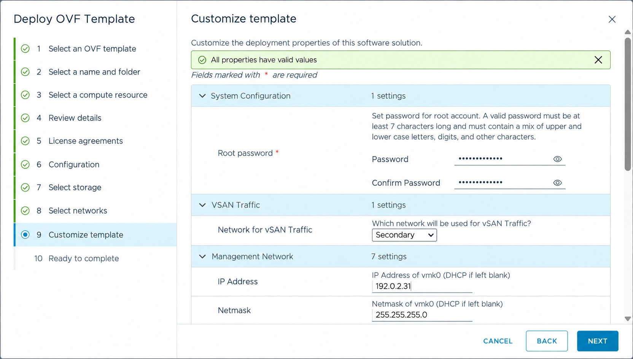Click the current-step circle icon for Customize template
This screenshot has width=633, height=359.
click(x=25, y=235)
